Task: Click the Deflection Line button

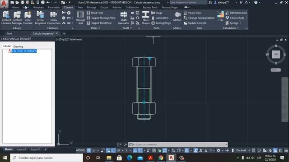Action: point(236,13)
